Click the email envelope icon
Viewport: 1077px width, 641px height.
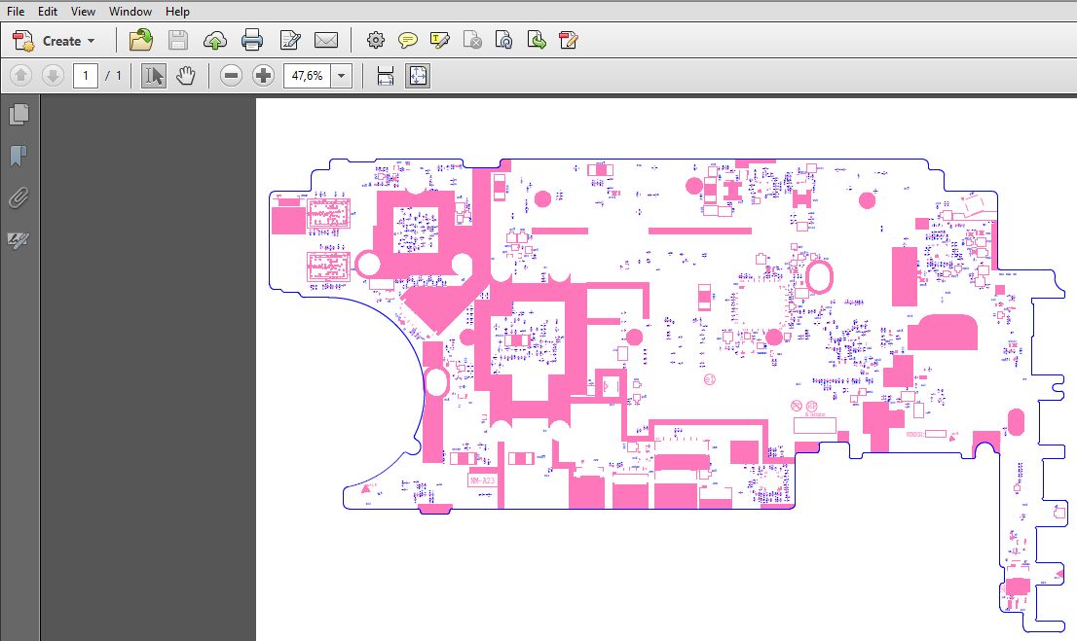(326, 41)
